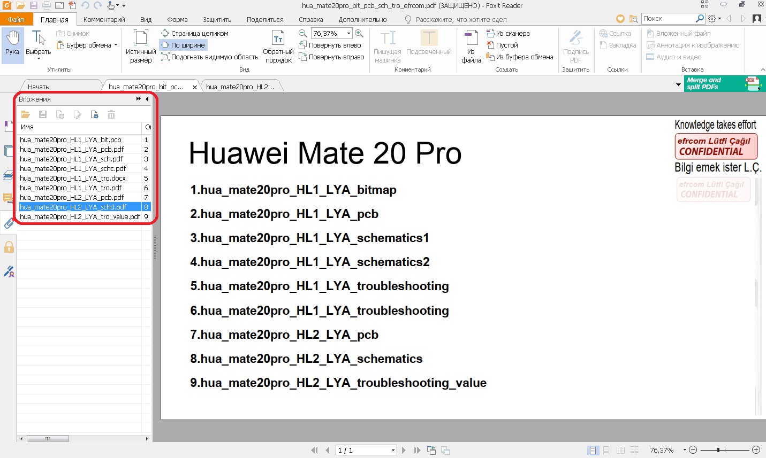This screenshot has width=766, height=458.
Task: Click Rotate Left (Повернуть влево)
Action: tap(330, 45)
